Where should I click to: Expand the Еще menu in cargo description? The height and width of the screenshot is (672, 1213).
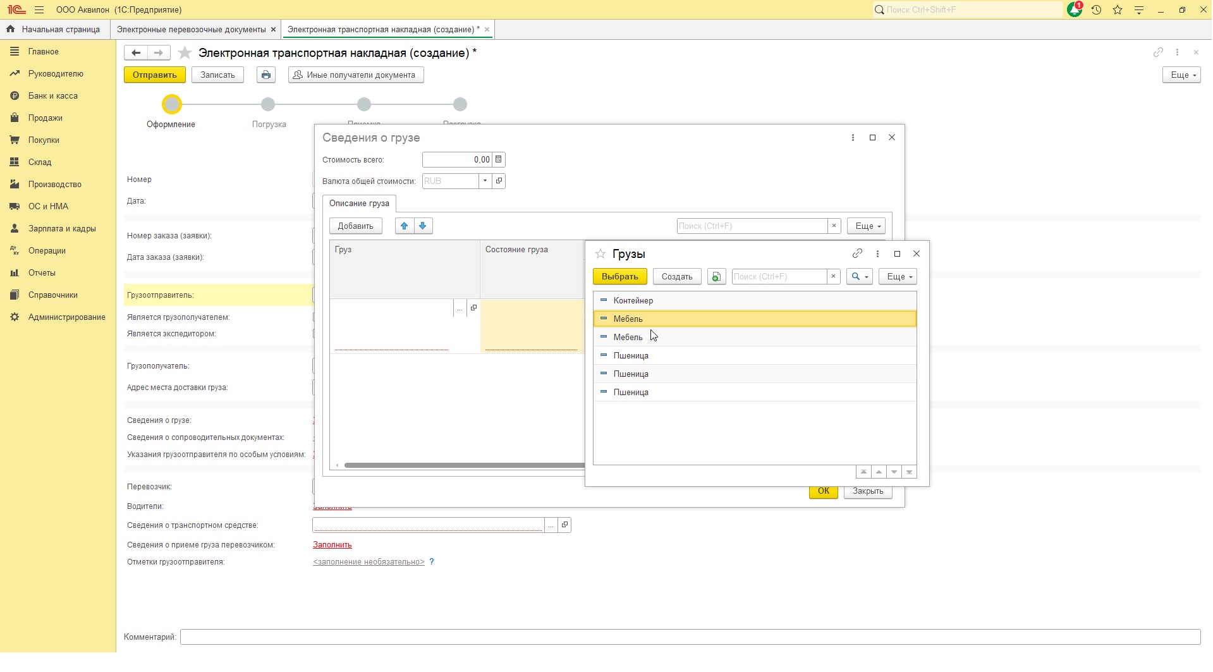[867, 226]
